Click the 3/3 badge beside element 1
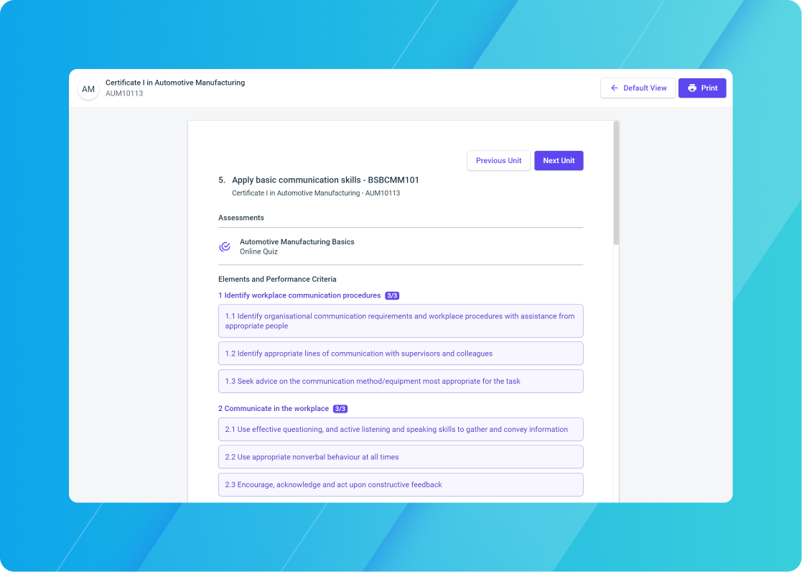Image resolution: width=802 pixels, height=572 pixels. click(392, 295)
